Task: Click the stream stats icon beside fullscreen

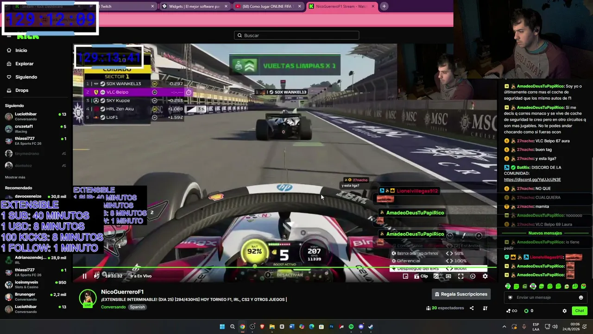Action: tap(473, 276)
